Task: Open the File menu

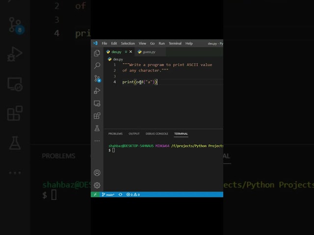Action: point(105,44)
